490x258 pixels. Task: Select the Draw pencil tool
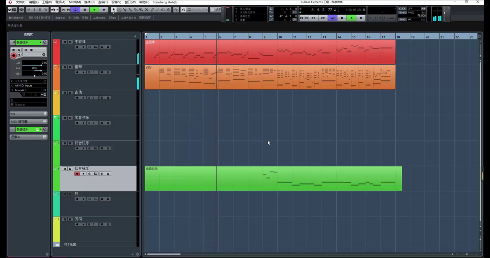click(x=152, y=10)
